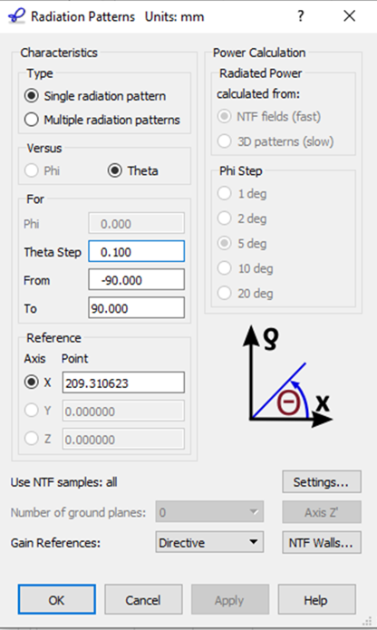
Task: Select Multiple radiation patterns option
Action: 102,120
